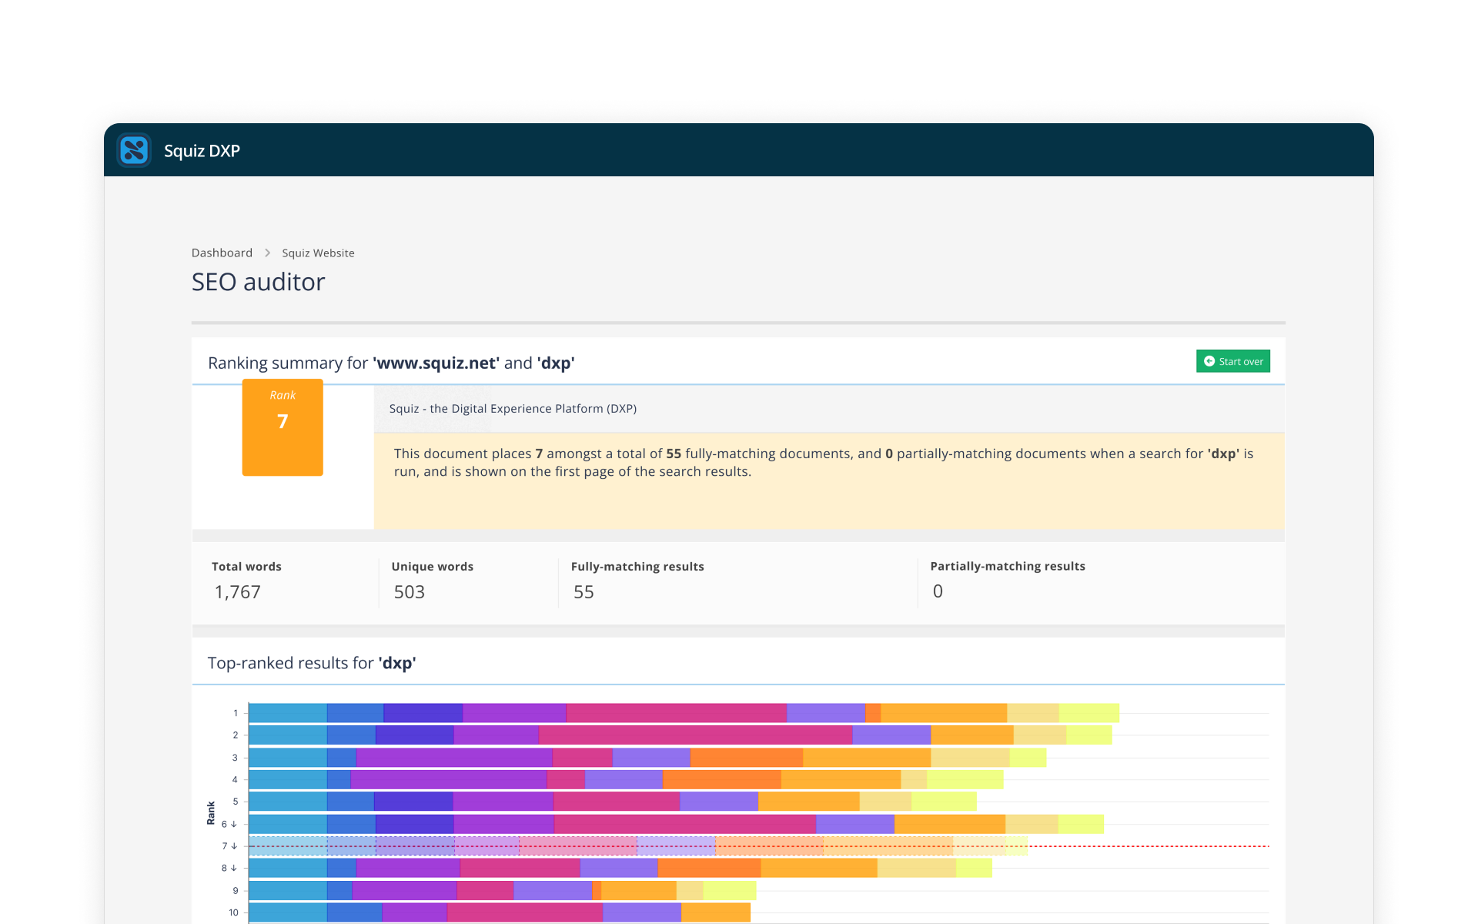Viewport: 1478px width, 924px height.
Task: Open the Squiz Website breadcrumb link
Action: coord(318,253)
